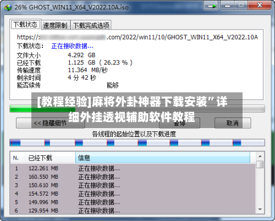The height and width of the screenshot is (221, 275).
Task: Switch to the 速度限制 tab
Action: [55, 25]
